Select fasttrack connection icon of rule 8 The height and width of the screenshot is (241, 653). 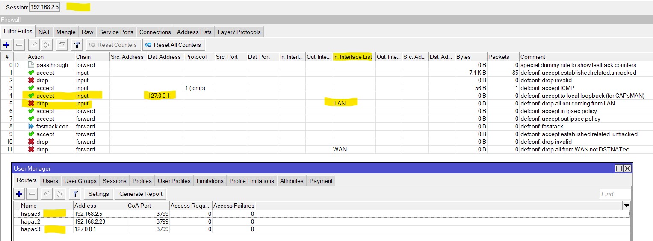(x=31, y=126)
